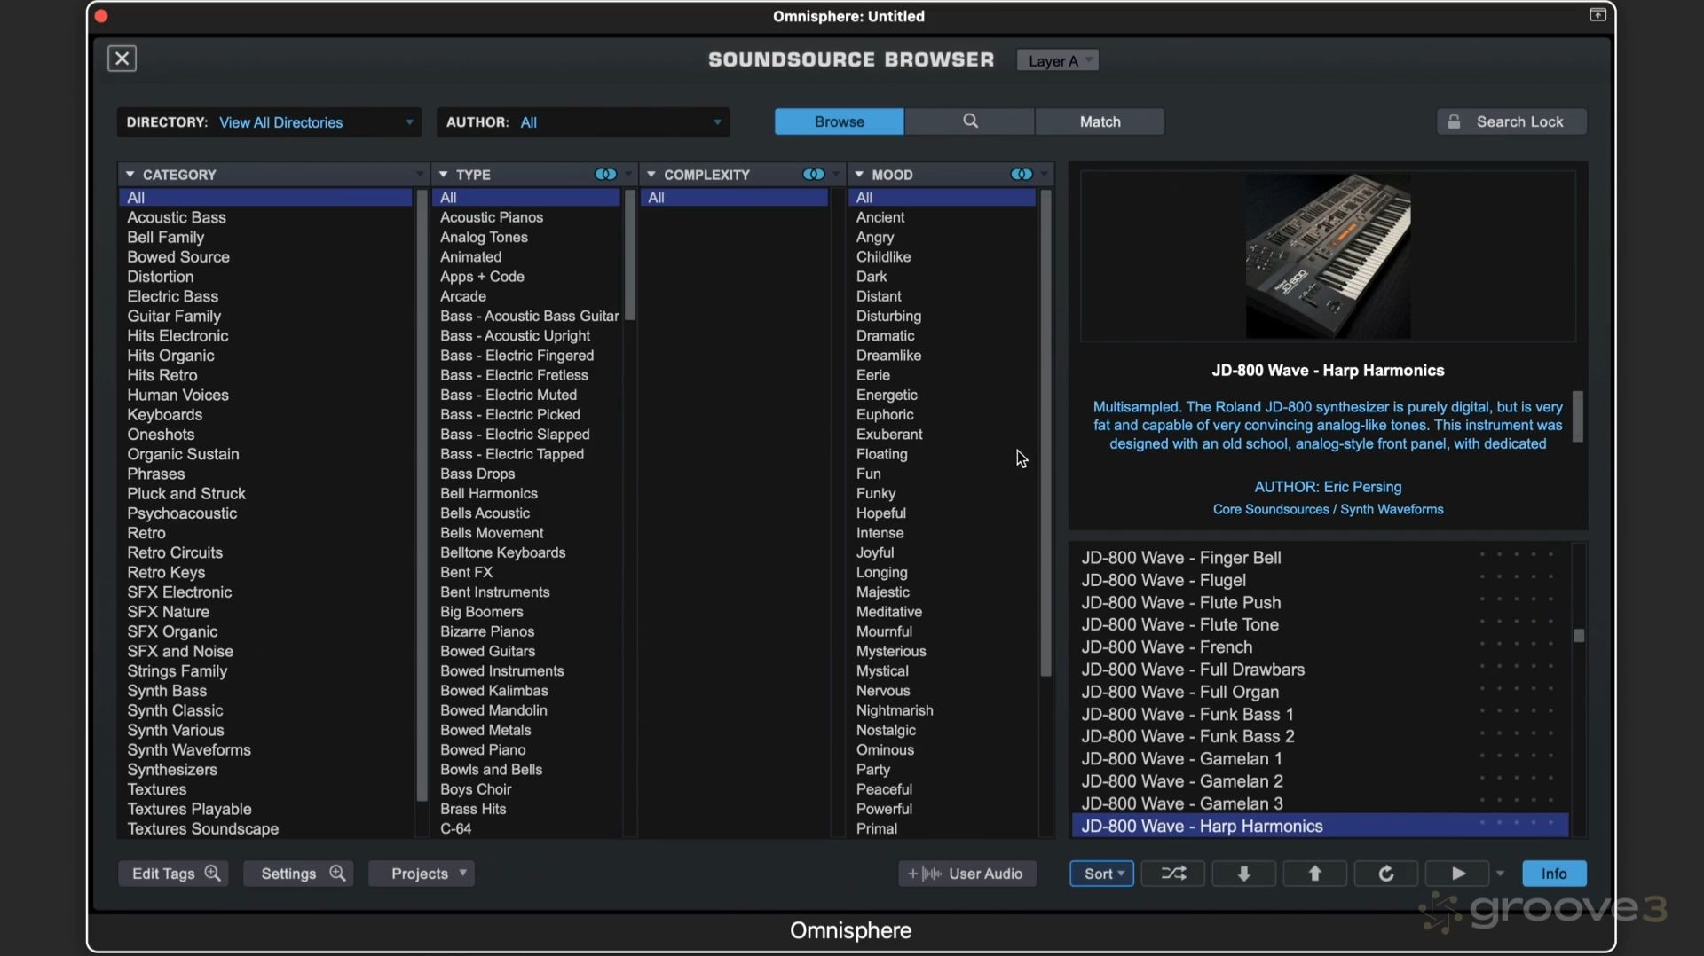Step up to previous sound with arrow
The width and height of the screenshot is (1704, 956).
click(1315, 874)
